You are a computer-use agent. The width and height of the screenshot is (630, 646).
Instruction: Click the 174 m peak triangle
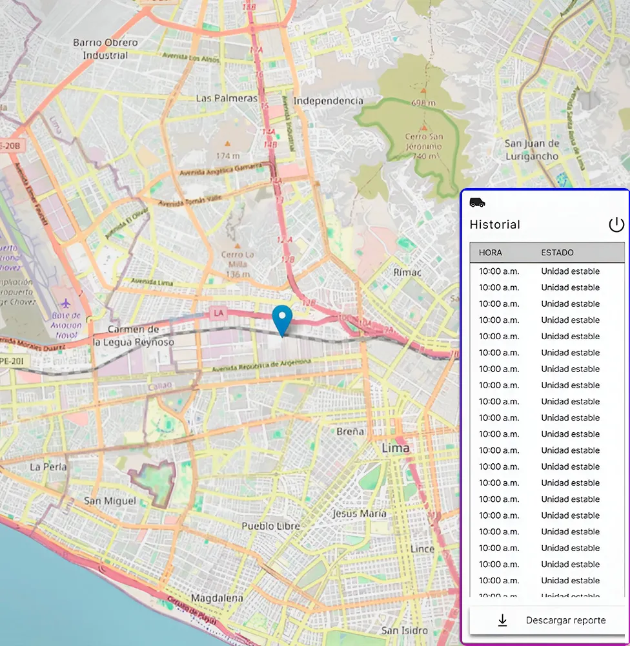point(227,143)
